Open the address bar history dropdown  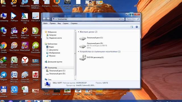pos(119,19)
